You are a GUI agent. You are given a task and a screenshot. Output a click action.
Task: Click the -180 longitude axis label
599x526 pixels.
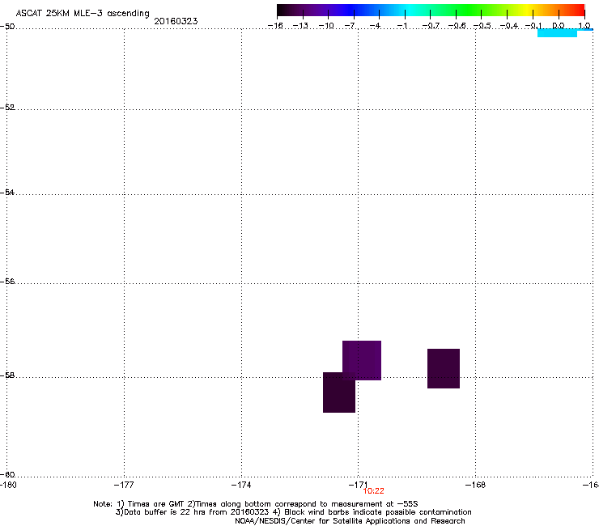coord(8,485)
